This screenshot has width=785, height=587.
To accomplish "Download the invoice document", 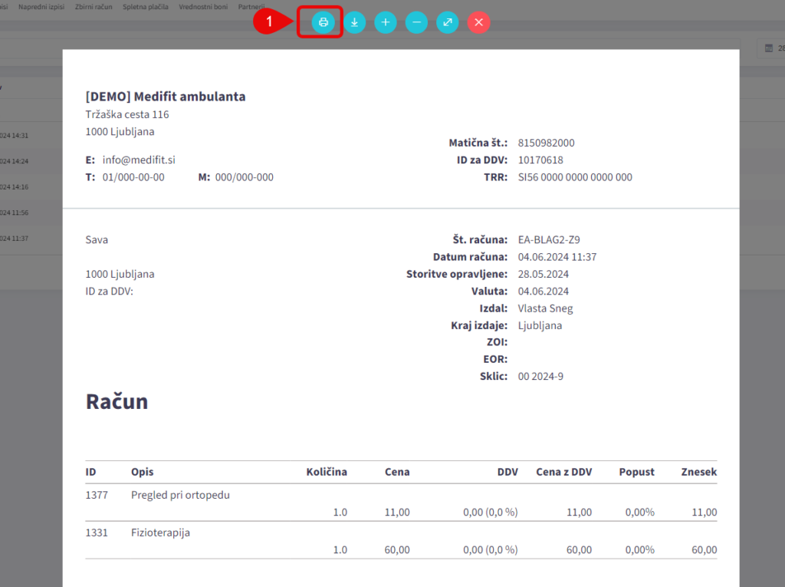I will pyautogui.click(x=354, y=22).
